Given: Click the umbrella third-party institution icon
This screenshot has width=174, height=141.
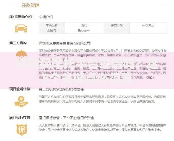Looking at the screenshot, I should coord(21,55).
